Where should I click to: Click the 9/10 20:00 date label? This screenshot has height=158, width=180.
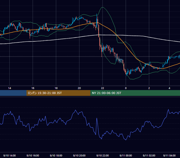point(79,155)
